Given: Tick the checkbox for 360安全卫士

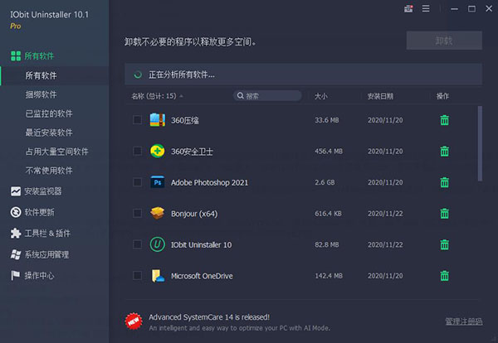Looking at the screenshot, I should click(137, 151).
